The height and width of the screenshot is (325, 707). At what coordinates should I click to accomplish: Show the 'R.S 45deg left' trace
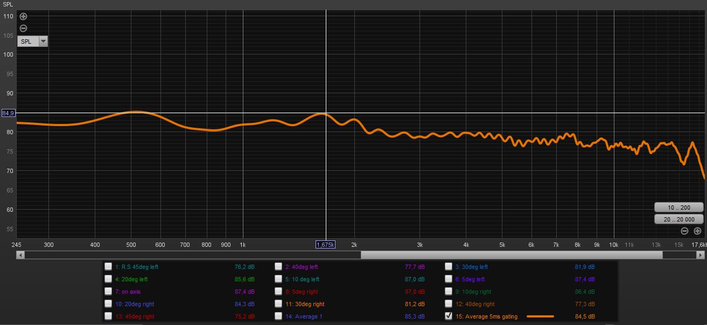pyautogui.click(x=108, y=267)
